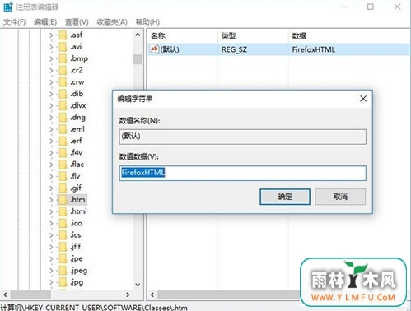Open the 查看(V) menu

[x=77, y=22]
